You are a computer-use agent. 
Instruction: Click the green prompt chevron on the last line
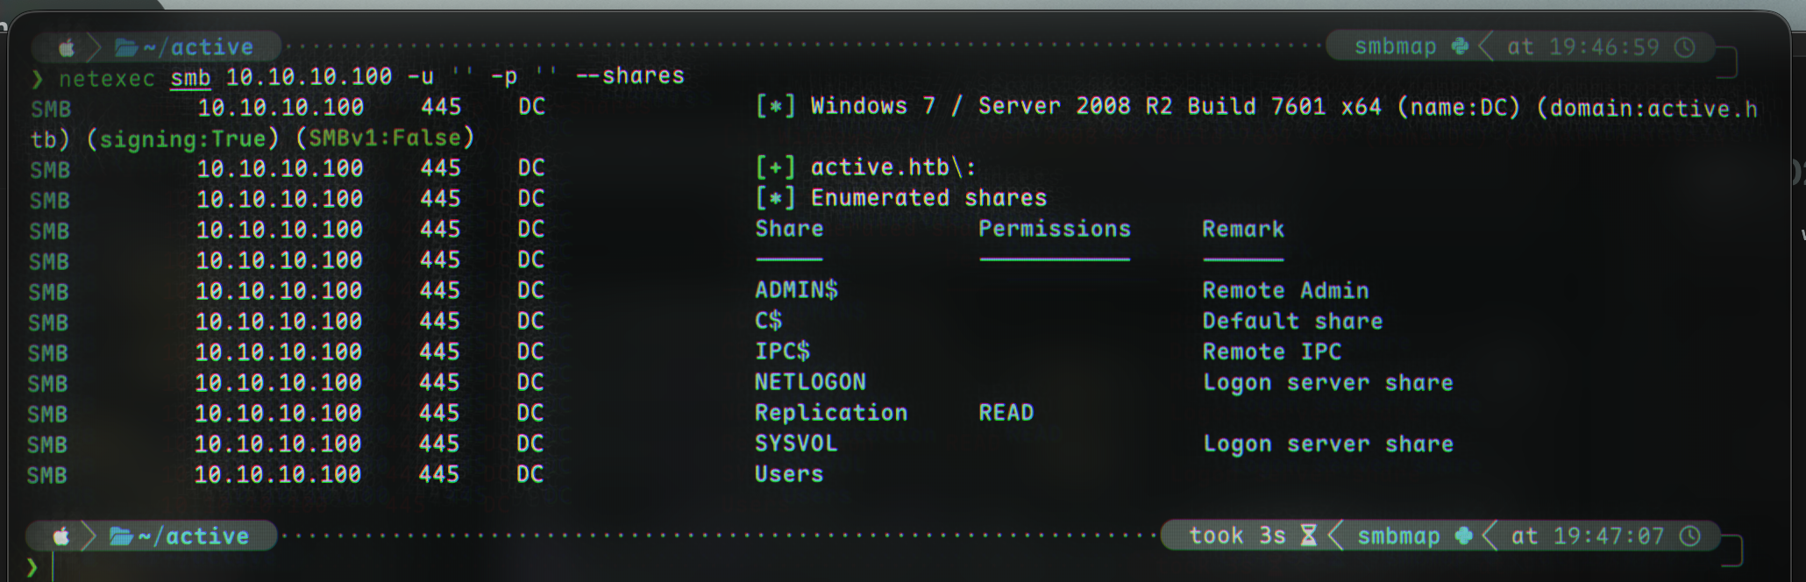[32, 567]
